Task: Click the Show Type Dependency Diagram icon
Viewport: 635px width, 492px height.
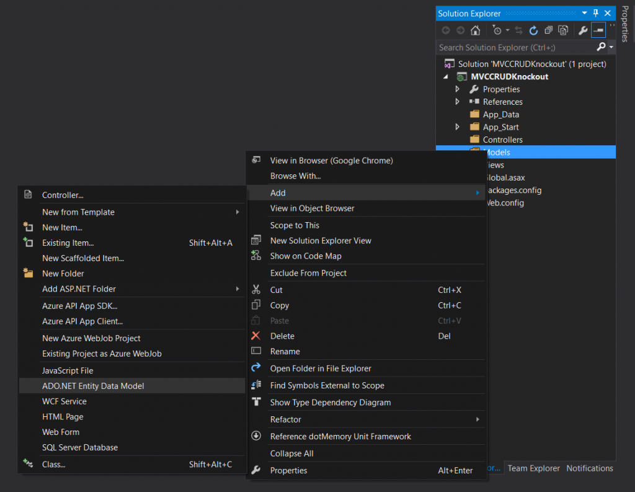Action: pos(256,401)
